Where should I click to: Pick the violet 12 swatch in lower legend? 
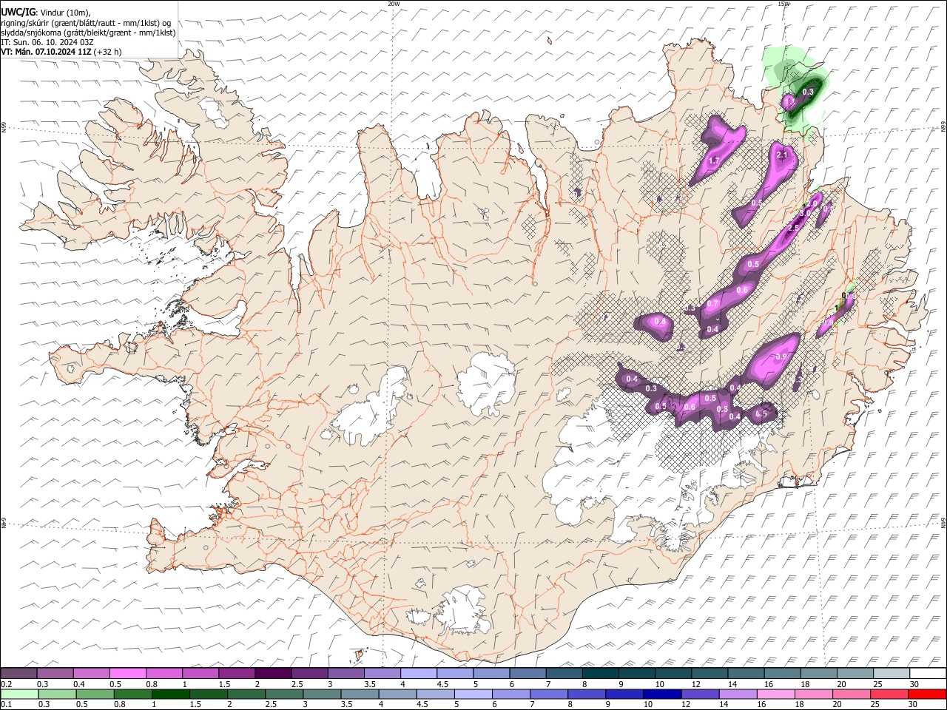tap(700, 694)
